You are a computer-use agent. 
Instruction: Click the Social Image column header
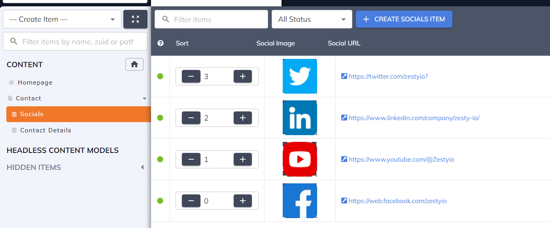coord(276,43)
